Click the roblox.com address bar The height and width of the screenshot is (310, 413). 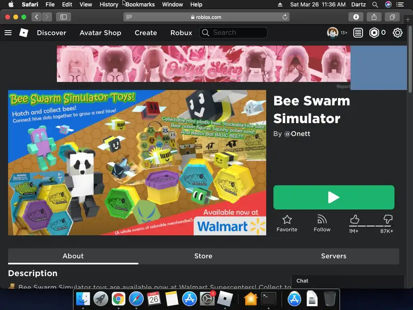[206, 17]
